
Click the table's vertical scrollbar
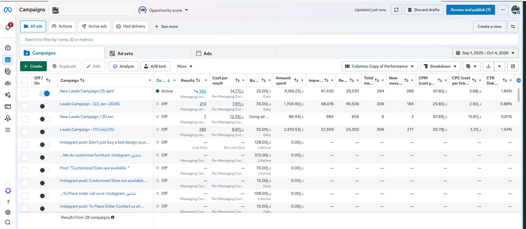coord(518,95)
